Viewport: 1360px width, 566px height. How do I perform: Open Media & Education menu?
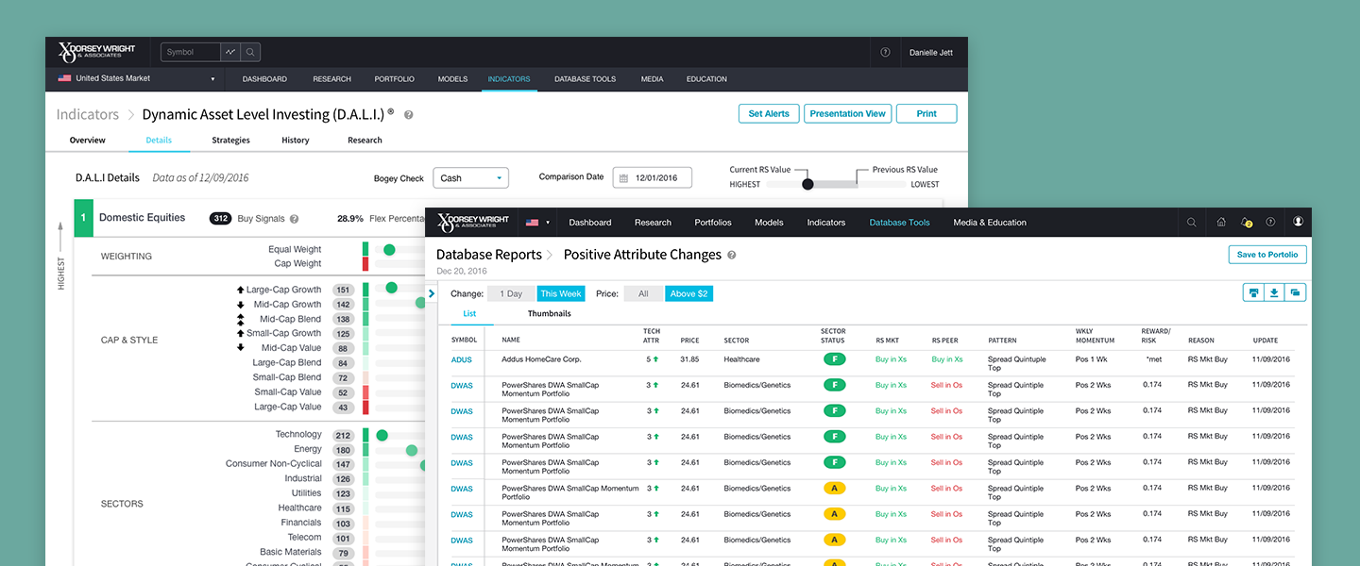click(x=990, y=223)
